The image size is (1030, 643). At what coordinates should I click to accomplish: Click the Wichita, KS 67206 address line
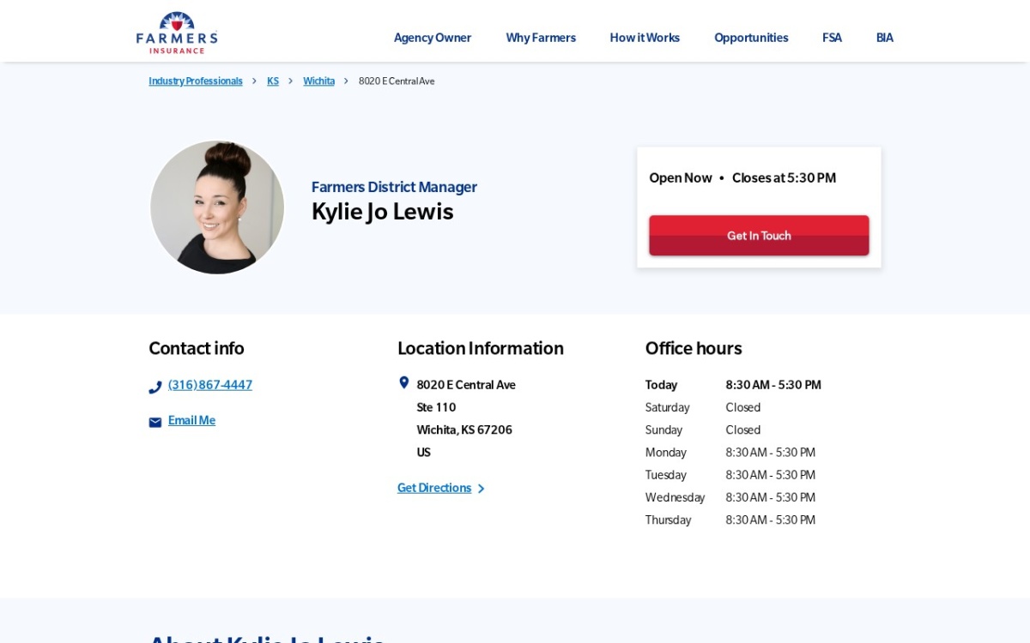(x=464, y=430)
